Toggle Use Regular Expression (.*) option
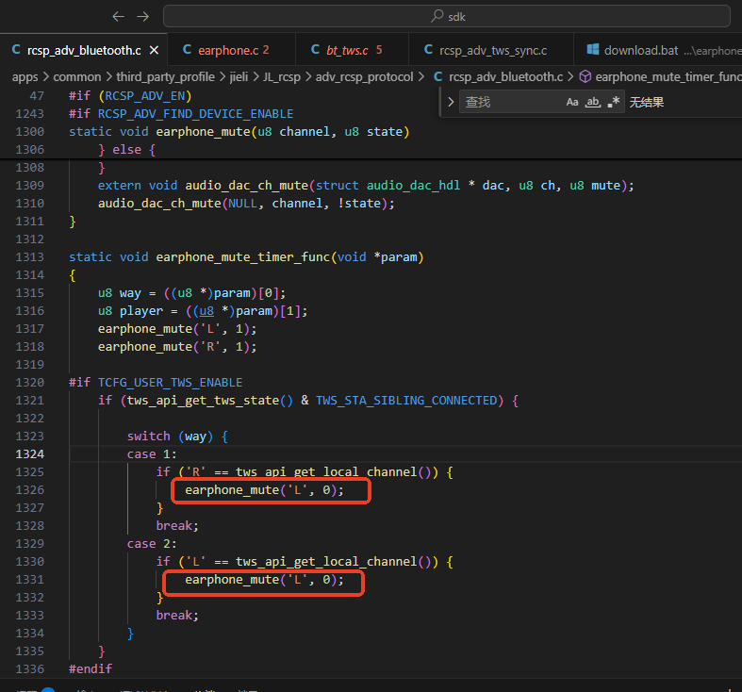Screen dimensions: 742x692 [x=613, y=102]
